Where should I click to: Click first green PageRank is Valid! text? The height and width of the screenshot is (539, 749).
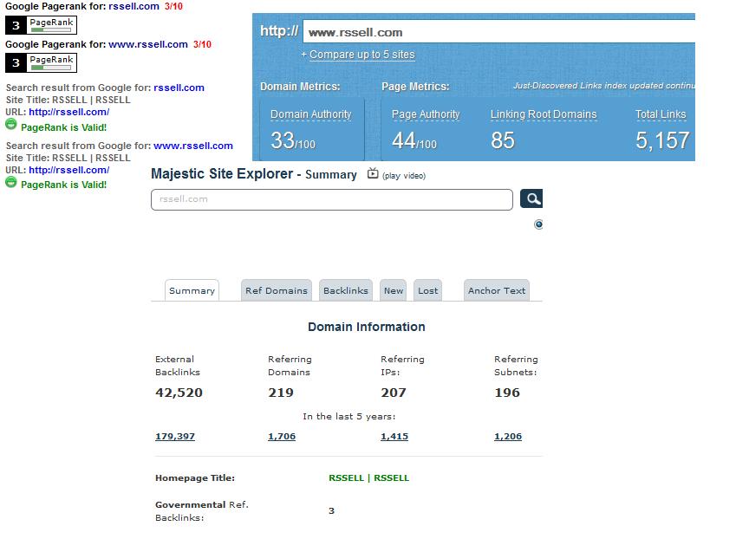tap(63, 127)
